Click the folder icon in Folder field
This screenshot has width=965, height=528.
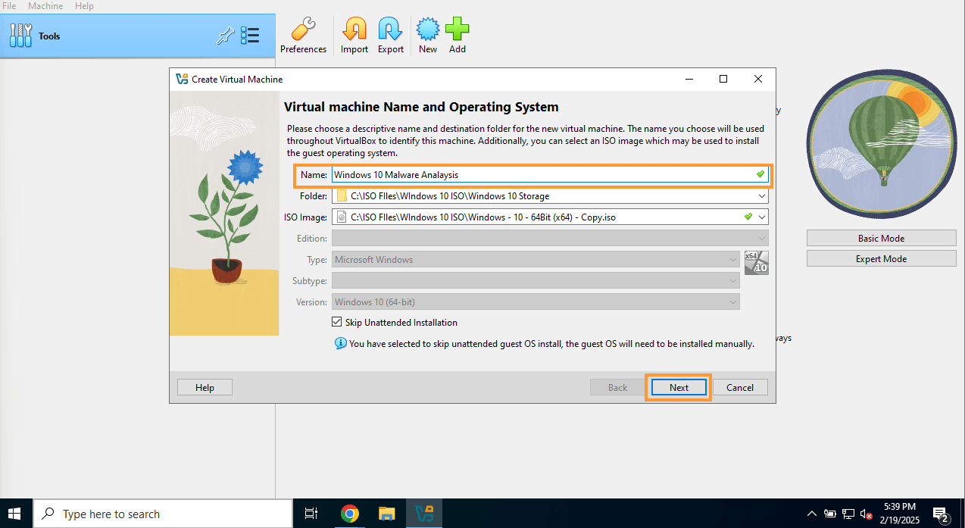[341, 195]
